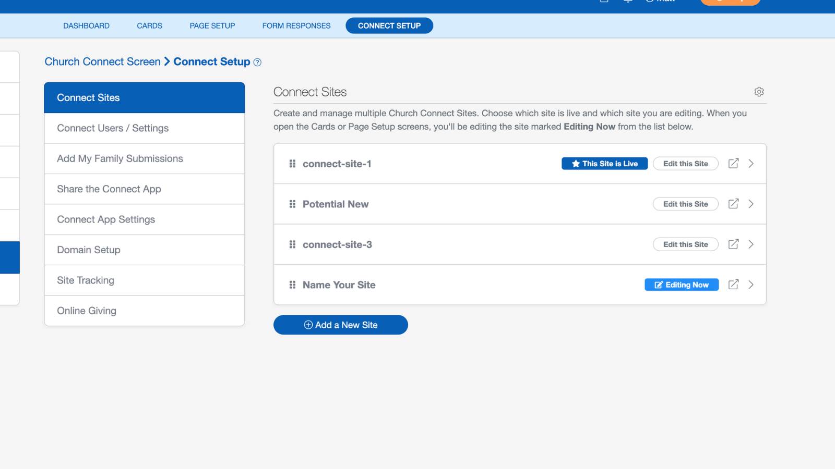Grab the drag handle for Potential New
The height and width of the screenshot is (469, 835).
tap(292, 204)
